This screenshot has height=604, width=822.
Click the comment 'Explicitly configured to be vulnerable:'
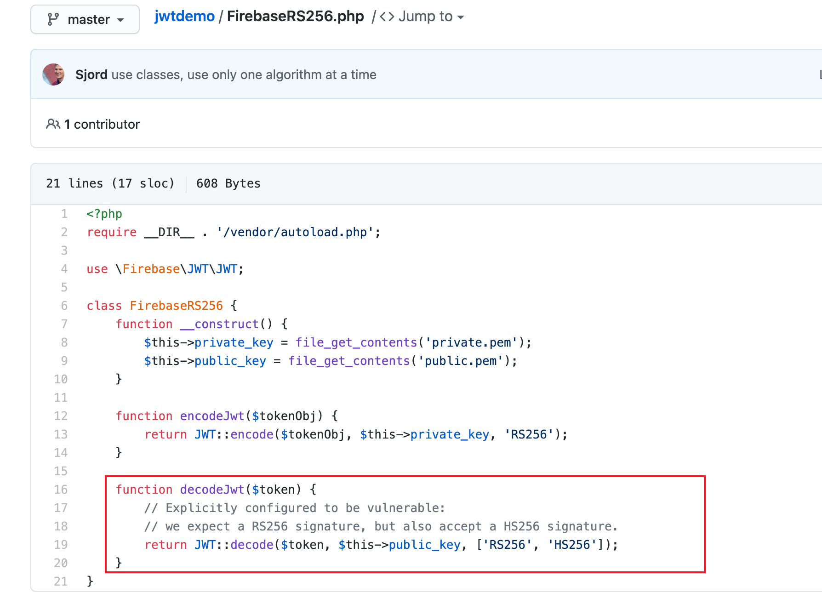pyautogui.click(x=295, y=508)
